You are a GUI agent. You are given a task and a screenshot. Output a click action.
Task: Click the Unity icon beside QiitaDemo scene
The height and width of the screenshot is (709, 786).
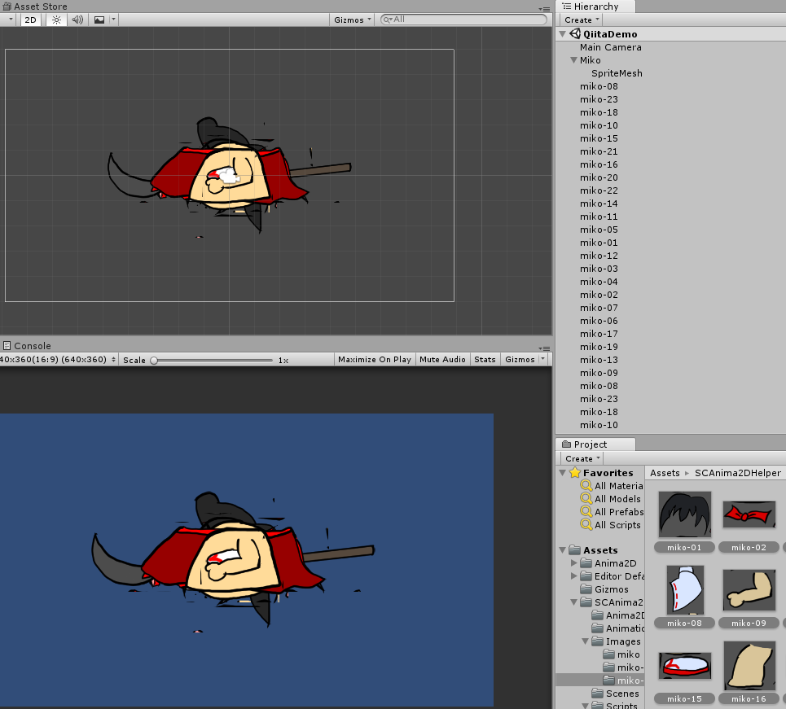click(x=575, y=34)
